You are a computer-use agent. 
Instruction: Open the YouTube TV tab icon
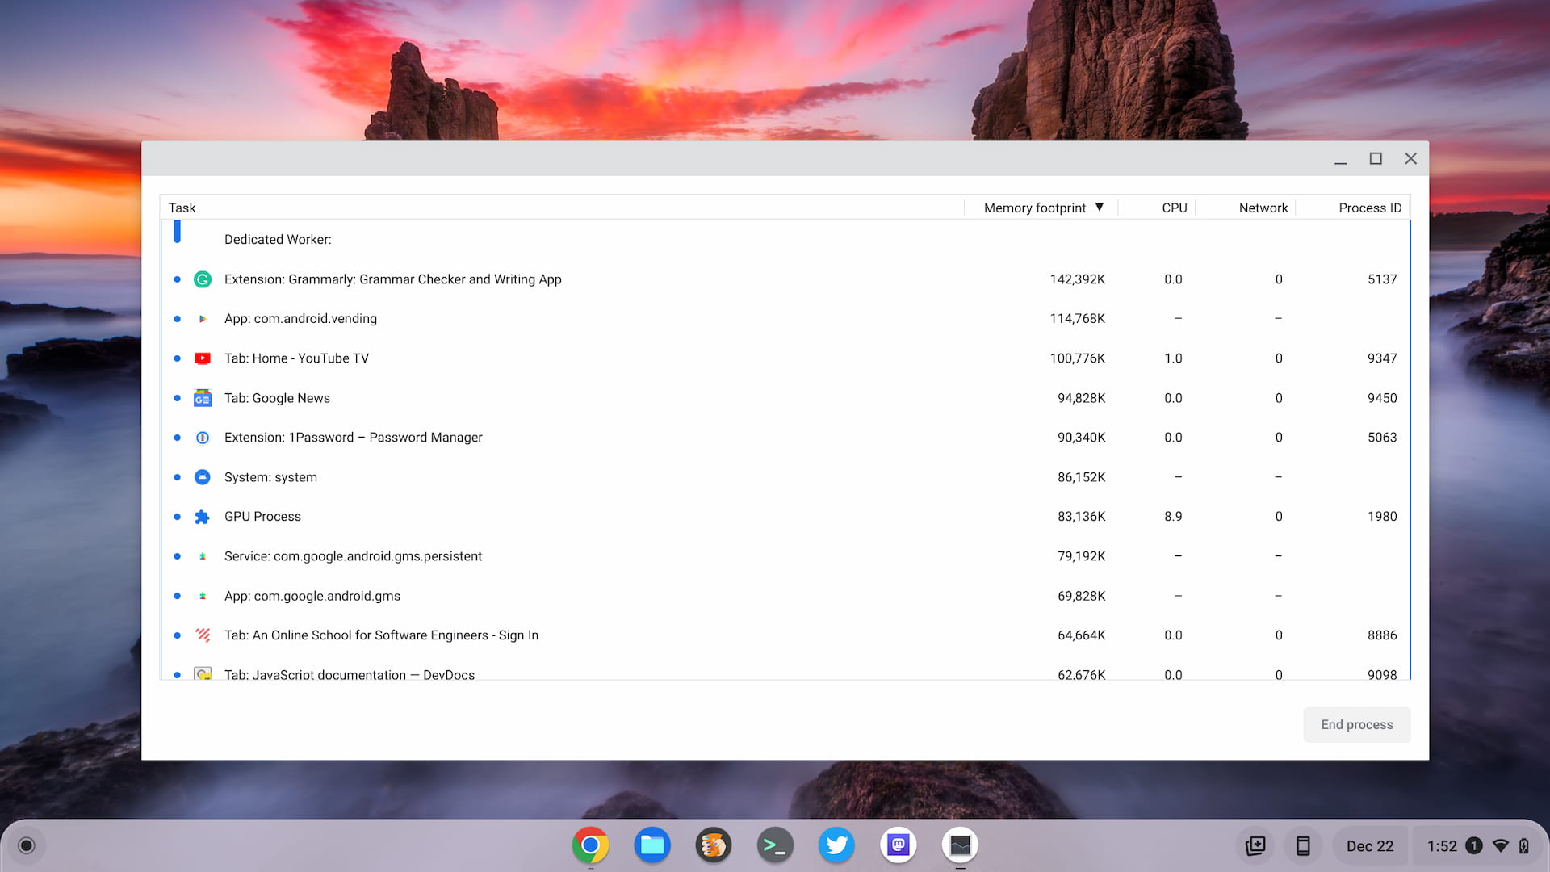[203, 358]
